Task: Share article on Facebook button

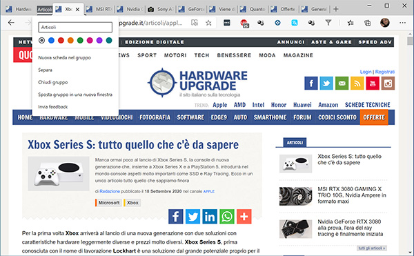Action: [176, 217]
